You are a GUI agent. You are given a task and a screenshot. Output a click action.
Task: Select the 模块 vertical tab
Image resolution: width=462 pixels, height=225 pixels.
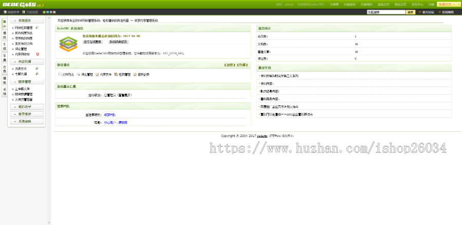click(5, 35)
